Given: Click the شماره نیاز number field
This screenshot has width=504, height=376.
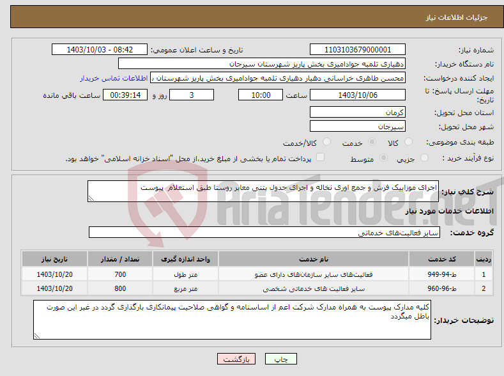Looking at the screenshot, I should (x=358, y=50).
